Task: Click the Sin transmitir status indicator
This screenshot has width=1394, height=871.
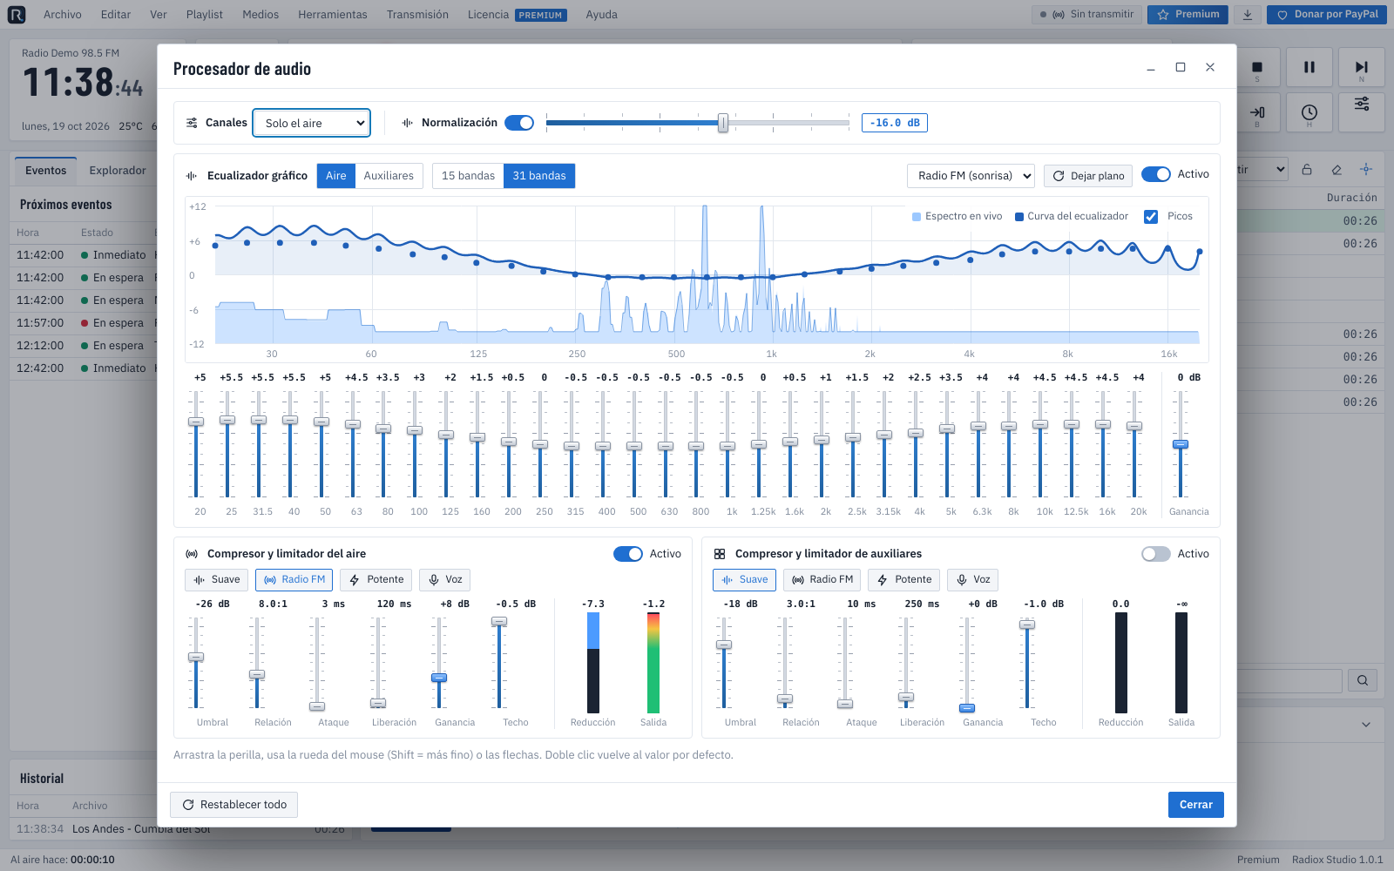Action: 1086,15
